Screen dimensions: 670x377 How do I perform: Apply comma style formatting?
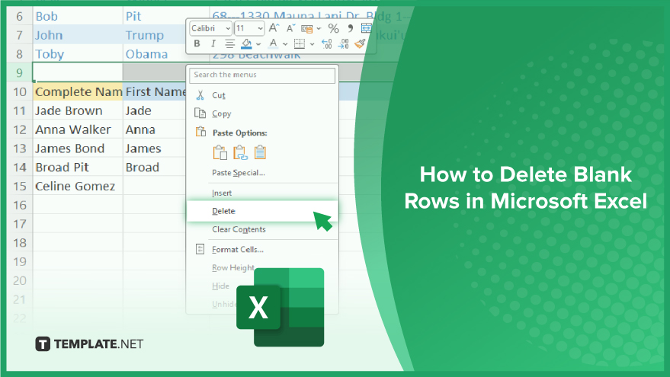pyautogui.click(x=351, y=28)
